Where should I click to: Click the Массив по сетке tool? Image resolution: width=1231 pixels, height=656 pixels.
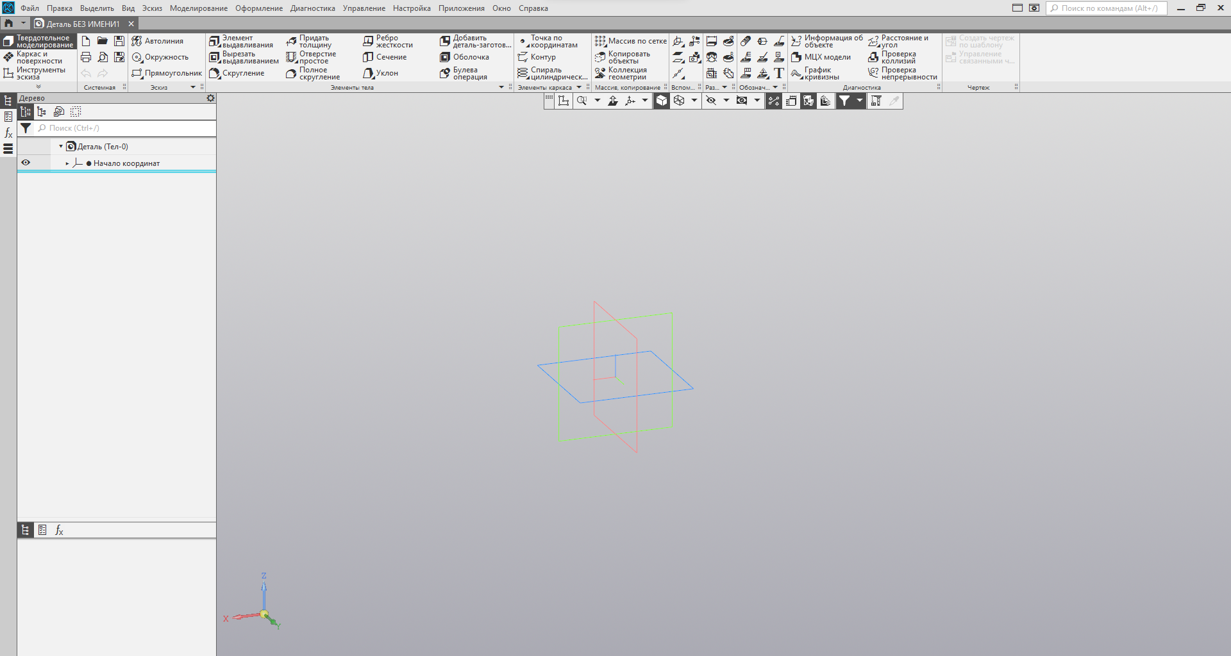click(x=631, y=41)
